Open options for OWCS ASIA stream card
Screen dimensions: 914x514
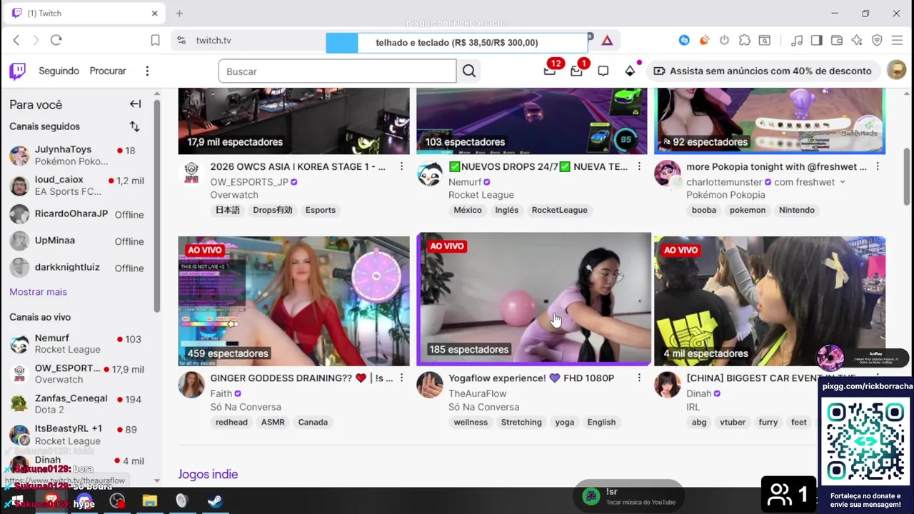[x=401, y=166]
